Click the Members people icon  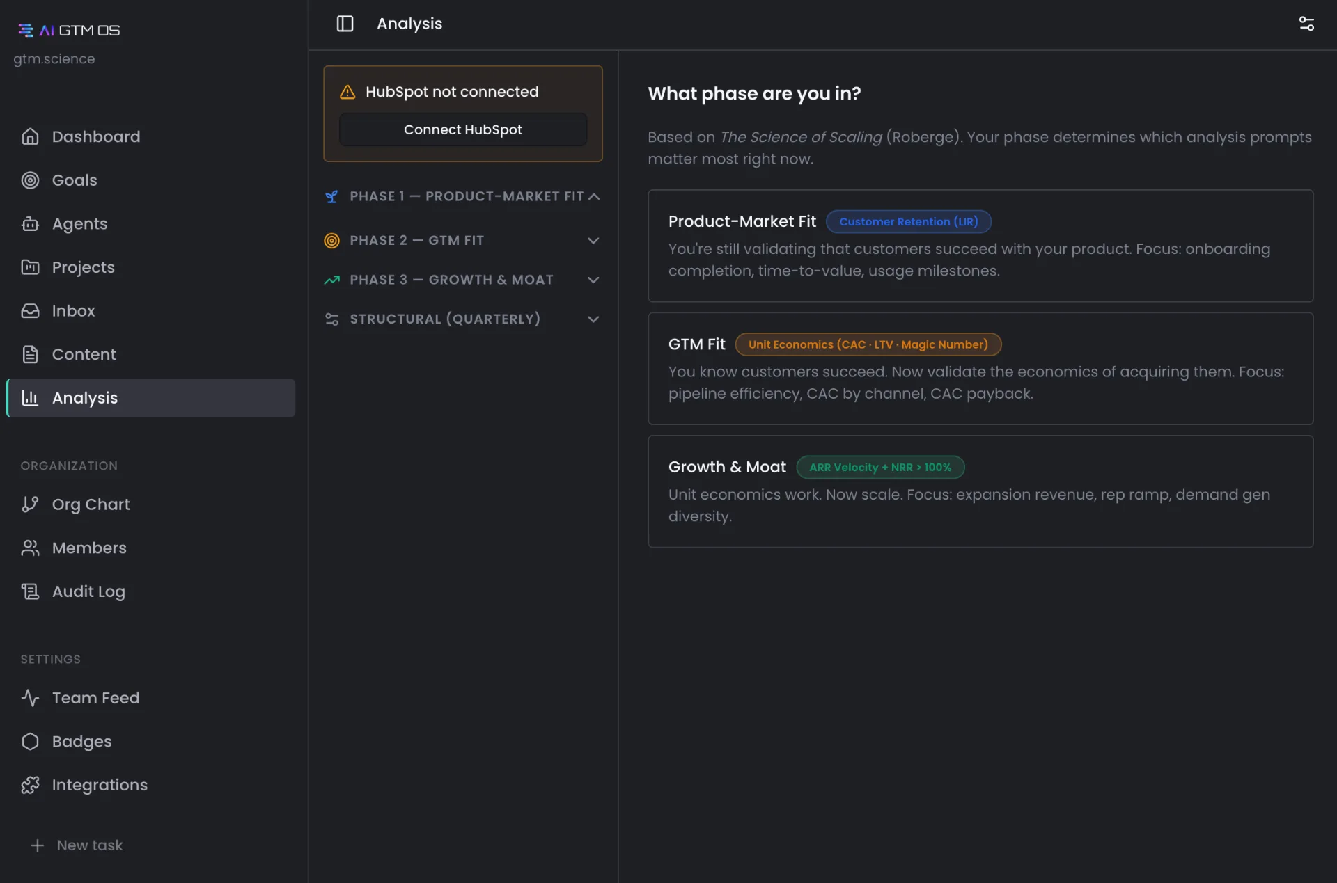coord(30,548)
